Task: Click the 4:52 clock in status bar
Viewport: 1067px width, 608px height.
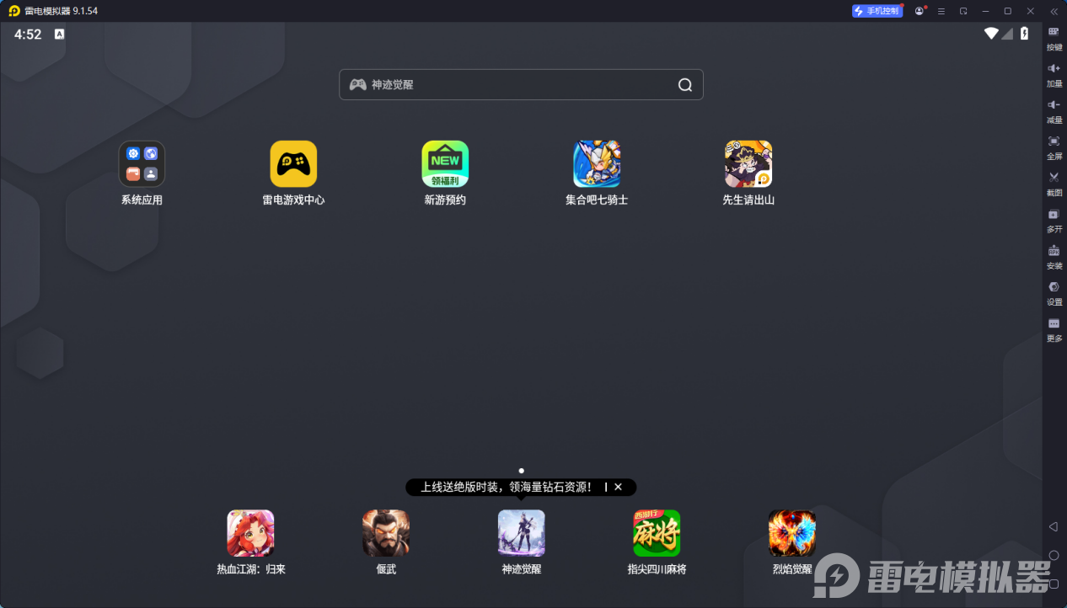Action: (28, 35)
